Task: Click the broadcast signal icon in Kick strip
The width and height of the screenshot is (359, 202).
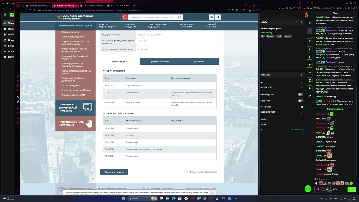Action: coord(310,72)
